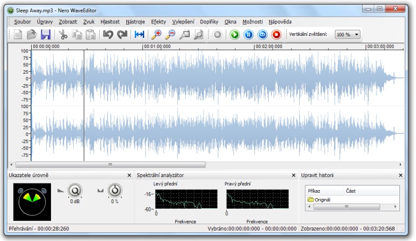Image resolution: width=416 pixels, height=241 pixels.
Task: Click the history list scrollbar left arrow
Action: point(309,207)
